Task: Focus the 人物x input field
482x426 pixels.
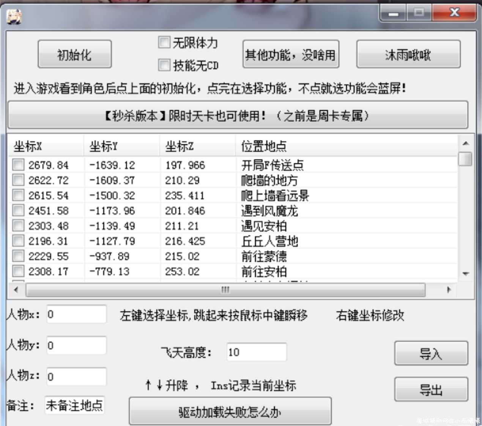Action: (x=76, y=314)
